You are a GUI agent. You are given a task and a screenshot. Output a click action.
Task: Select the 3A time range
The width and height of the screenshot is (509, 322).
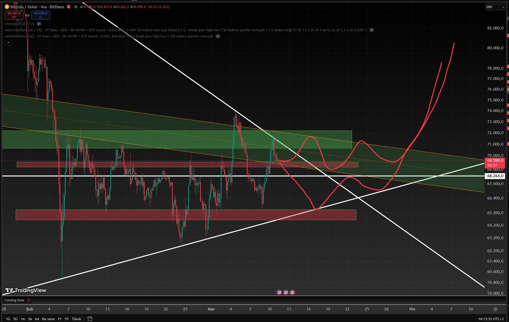(31, 319)
